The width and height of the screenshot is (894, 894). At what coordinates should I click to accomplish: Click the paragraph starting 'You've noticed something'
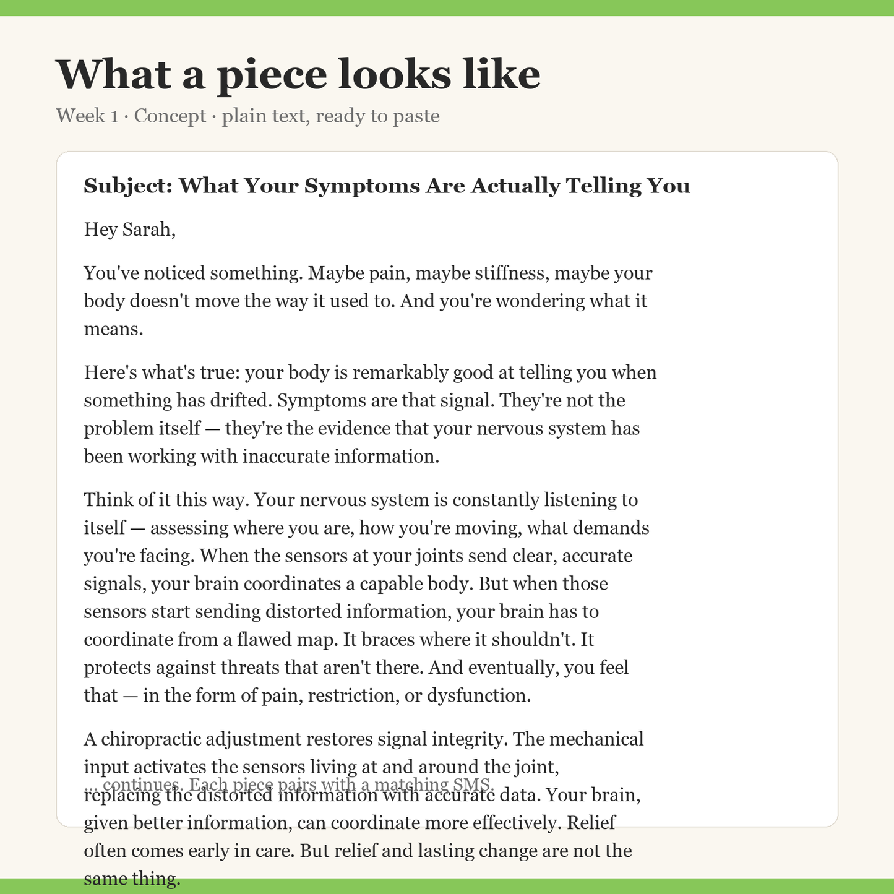point(369,301)
